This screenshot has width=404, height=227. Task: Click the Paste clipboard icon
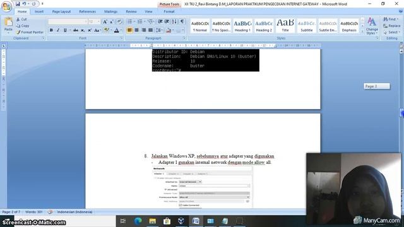[x=8, y=22]
